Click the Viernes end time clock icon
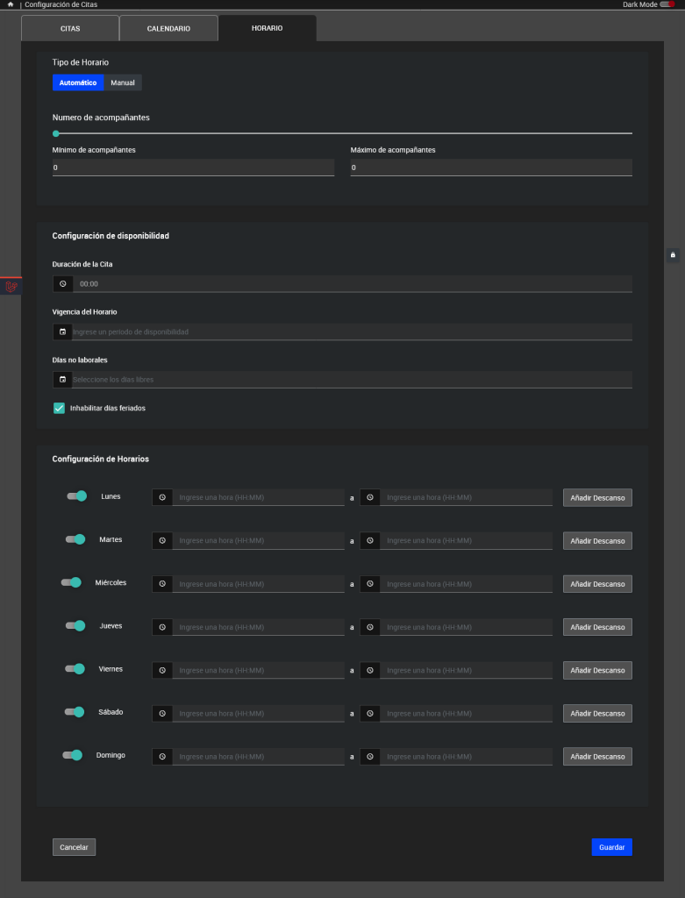The image size is (685, 898). coord(370,670)
